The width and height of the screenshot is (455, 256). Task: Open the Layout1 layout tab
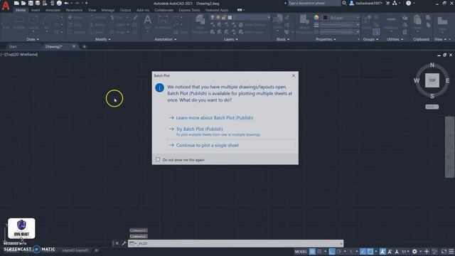(x=75, y=250)
